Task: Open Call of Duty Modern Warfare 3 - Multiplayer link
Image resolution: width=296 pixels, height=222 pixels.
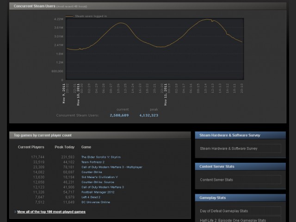Action: tap(112, 167)
